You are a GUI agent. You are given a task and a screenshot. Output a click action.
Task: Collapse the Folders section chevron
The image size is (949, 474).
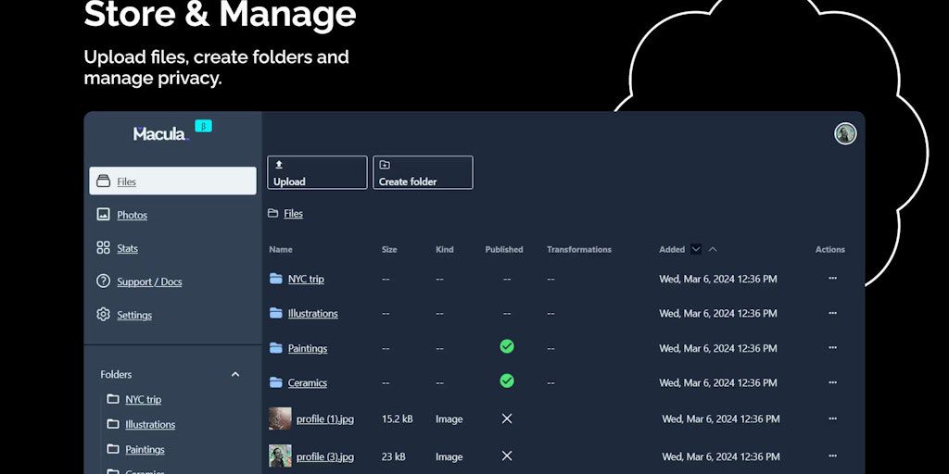[234, 374]
